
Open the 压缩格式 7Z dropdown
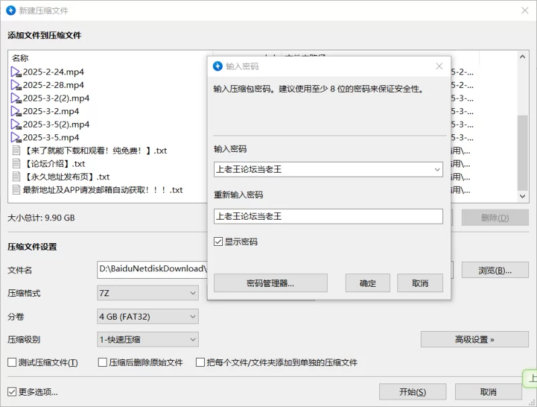[148, 293]
